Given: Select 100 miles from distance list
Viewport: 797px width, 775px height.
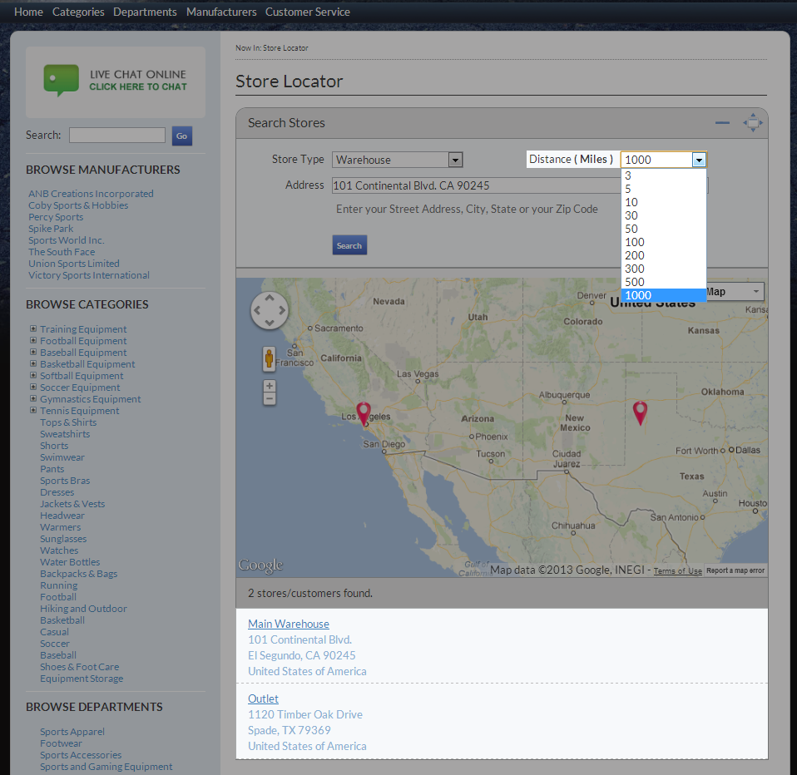Looking at the screenshot, I should [635, 242].
